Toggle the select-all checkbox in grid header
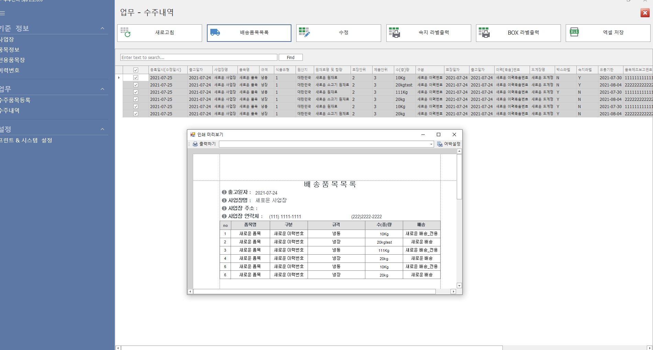The image size is (653, 350). [x=136, y=70]
